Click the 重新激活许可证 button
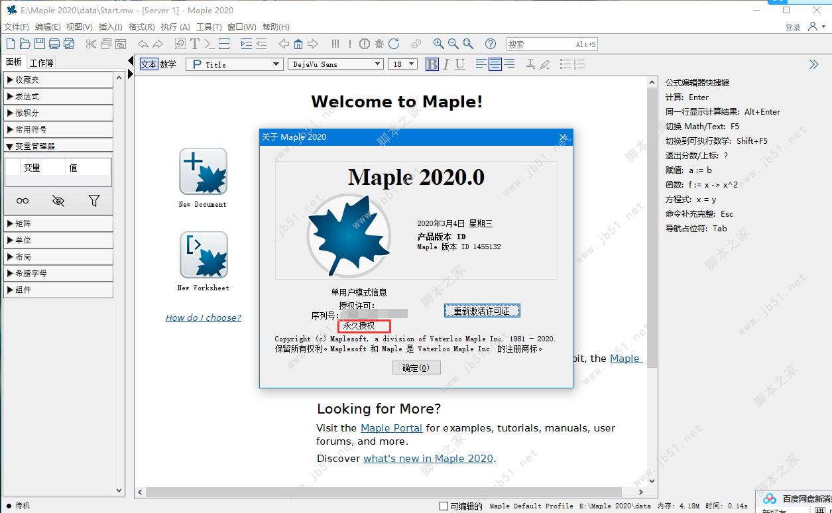 click(x=482, y=311)
